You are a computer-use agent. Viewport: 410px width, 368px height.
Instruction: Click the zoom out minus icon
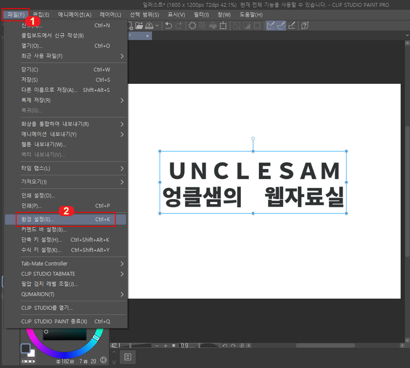coord(157,345)
